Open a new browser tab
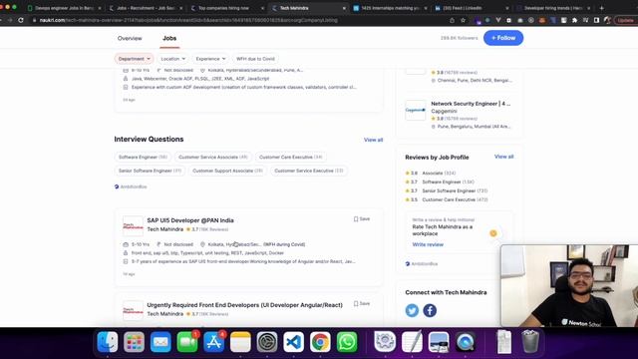Viewport: 638px width, 359px height. [602, 8]
